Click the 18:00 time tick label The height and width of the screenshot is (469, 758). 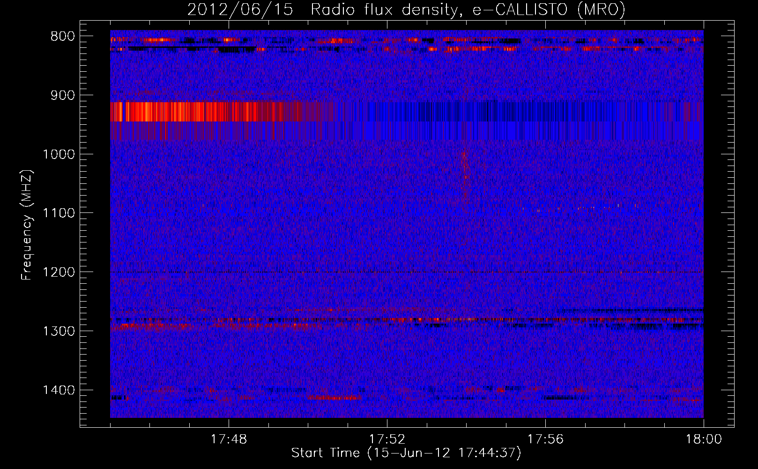point(704,439)
